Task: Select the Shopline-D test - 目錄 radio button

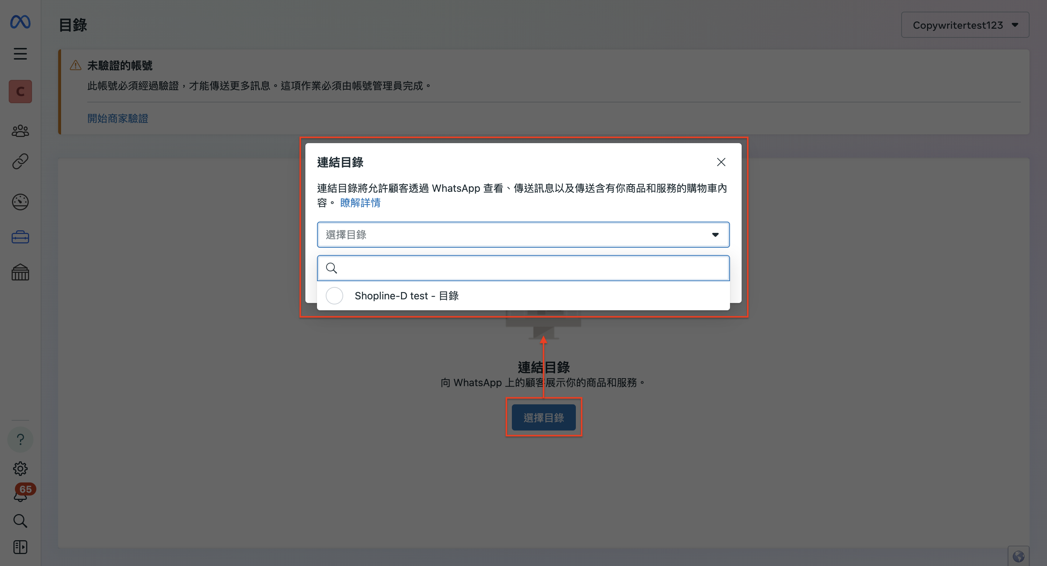Action: 334,296
